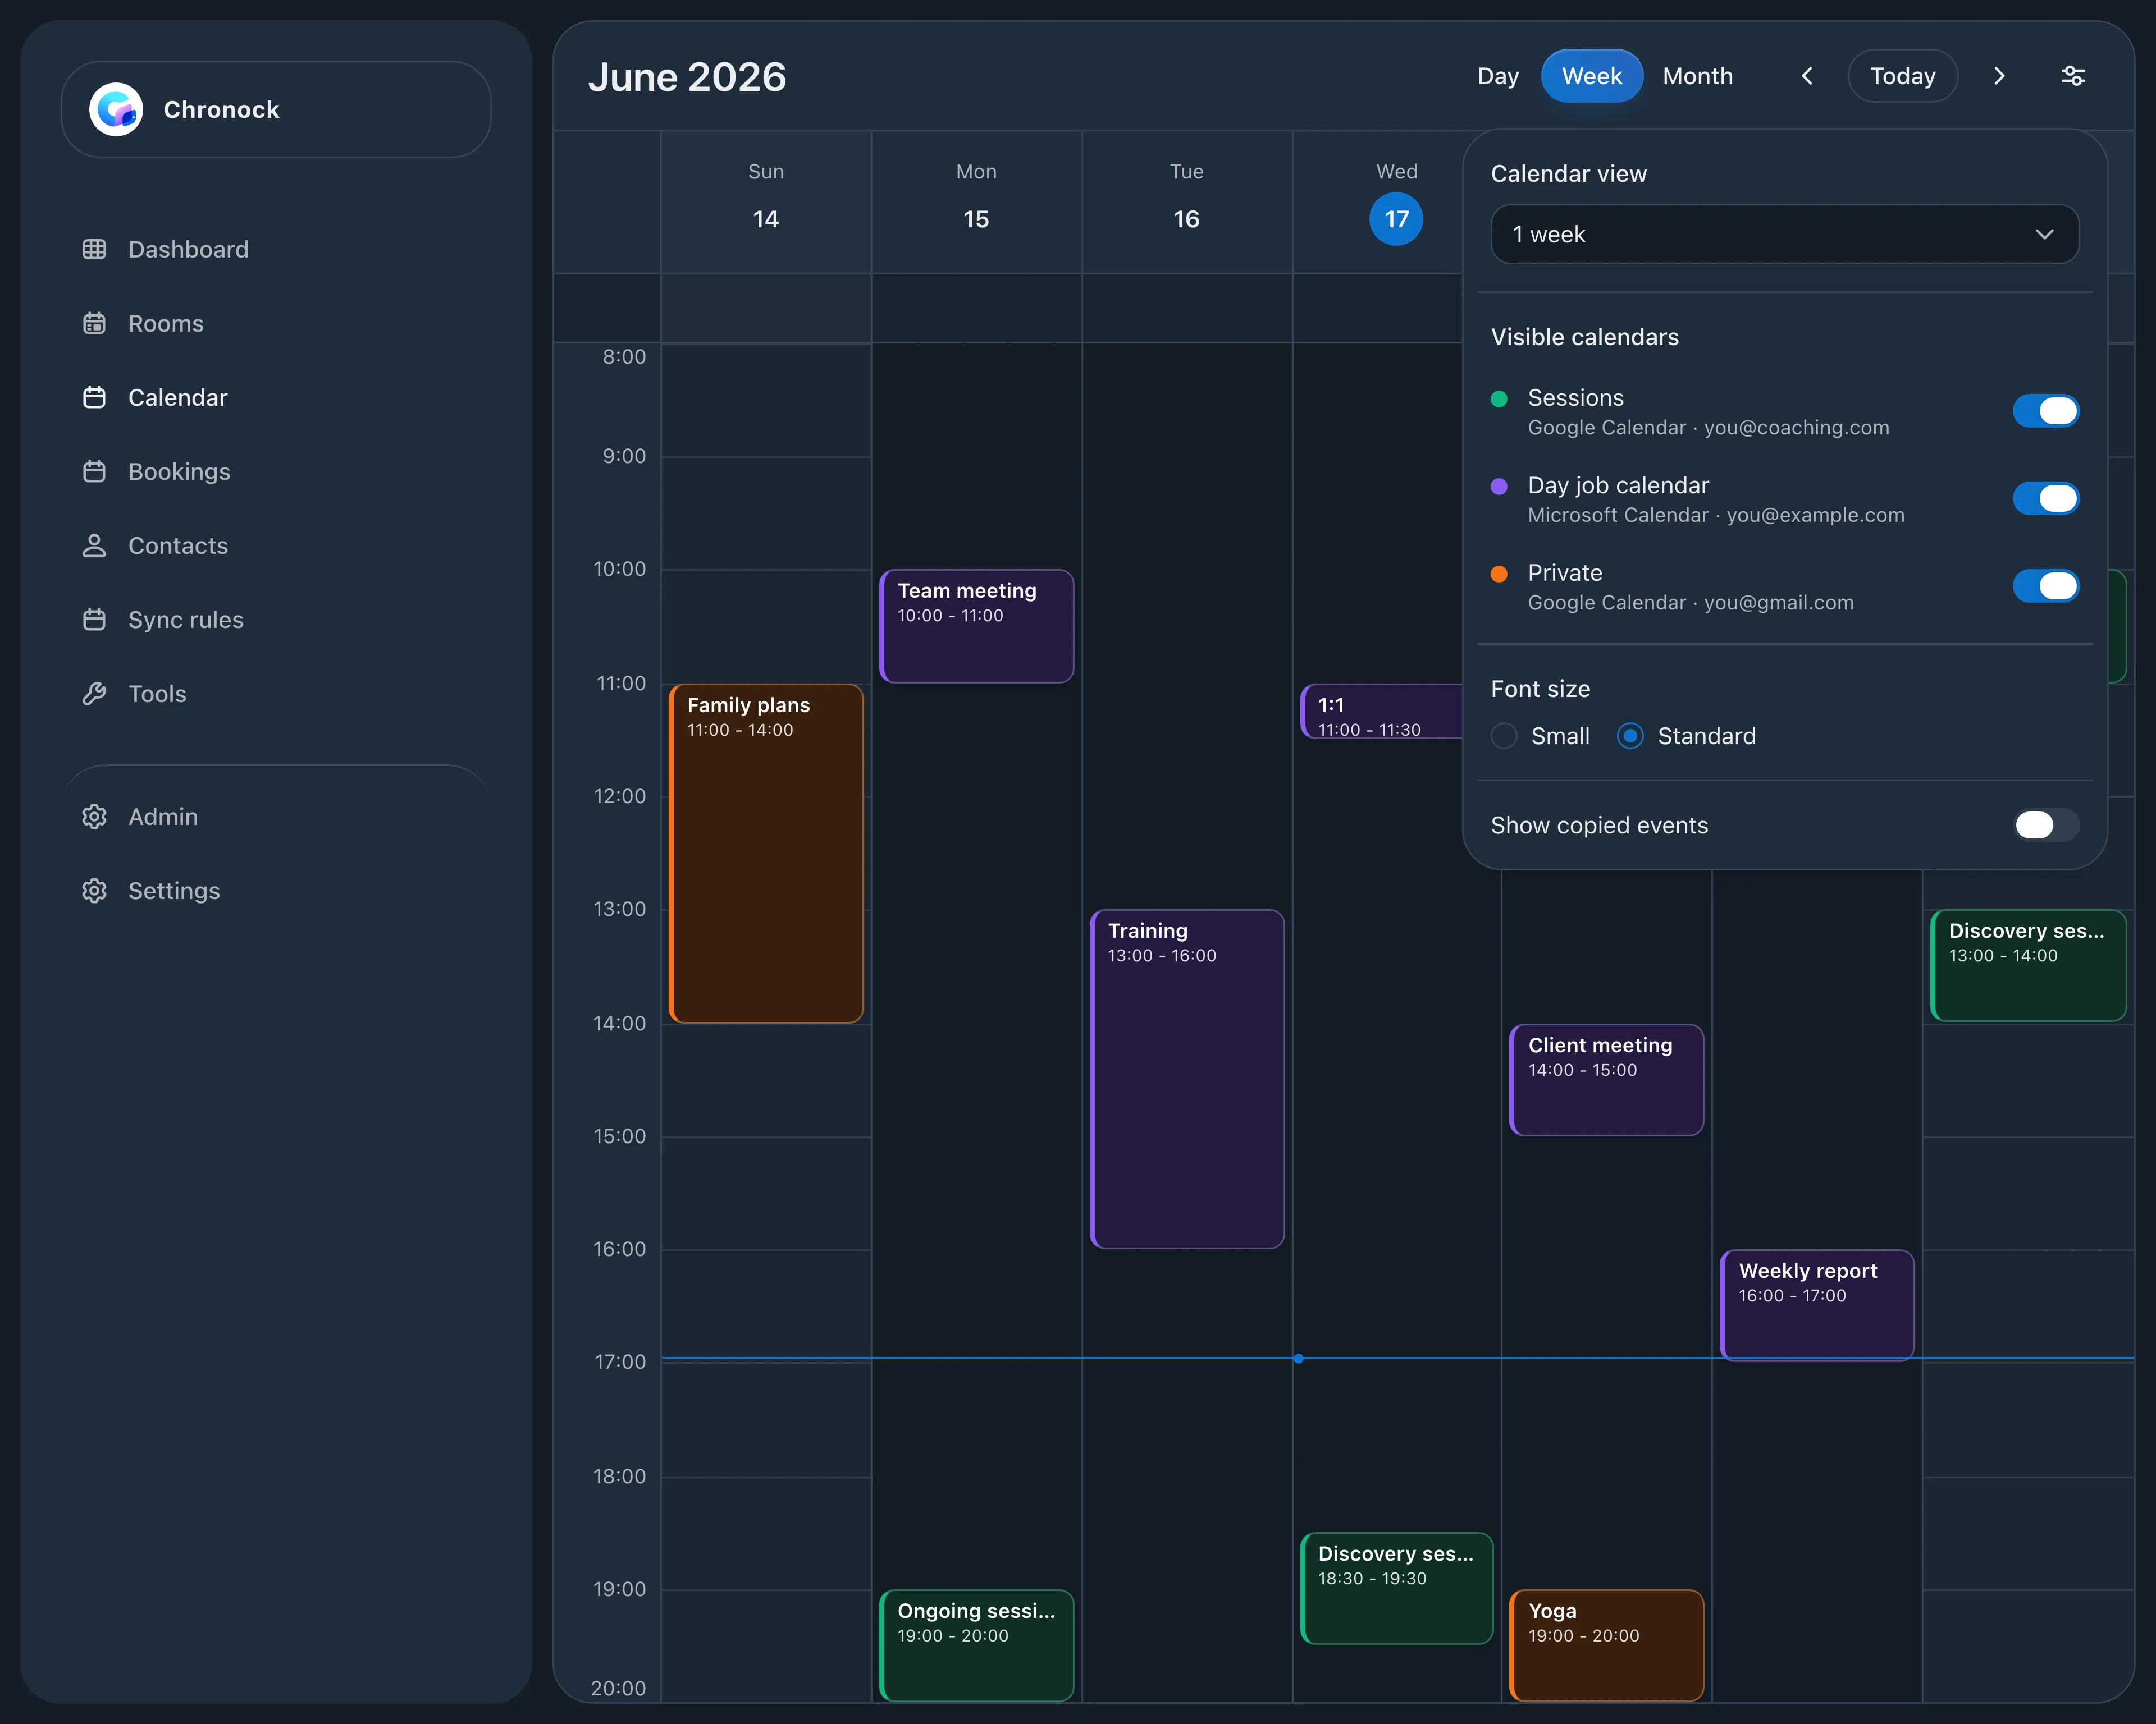Click the Today button
The image size is (2156, 1724).
(1902, 76)
